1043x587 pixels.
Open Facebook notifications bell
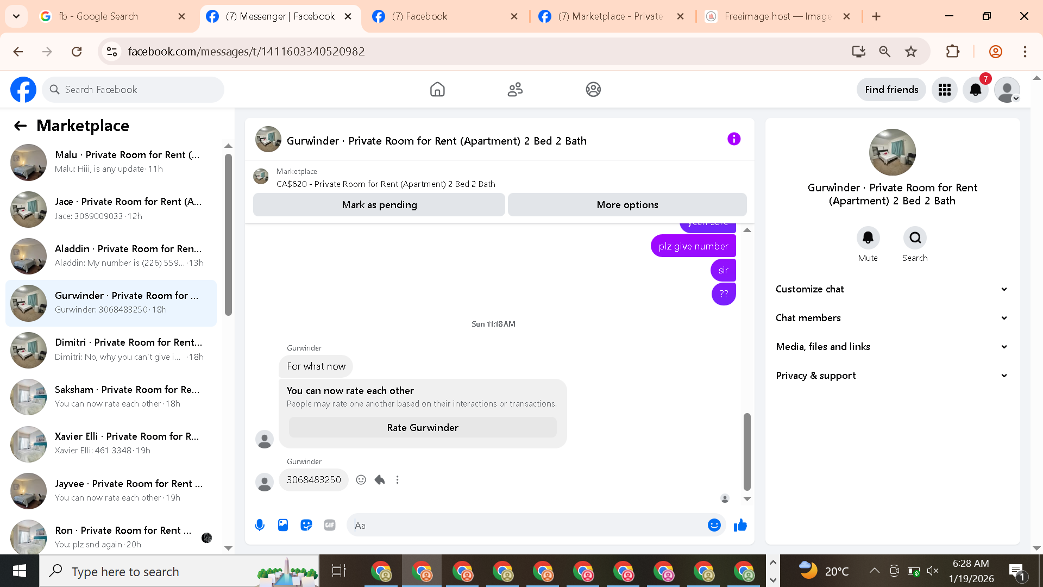coord(976,90)
